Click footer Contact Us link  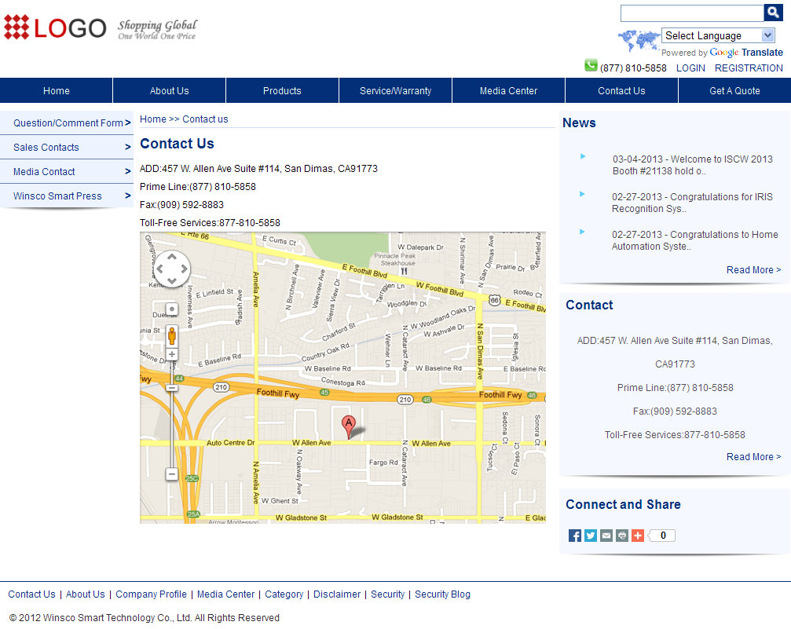(x=31, y=594)
